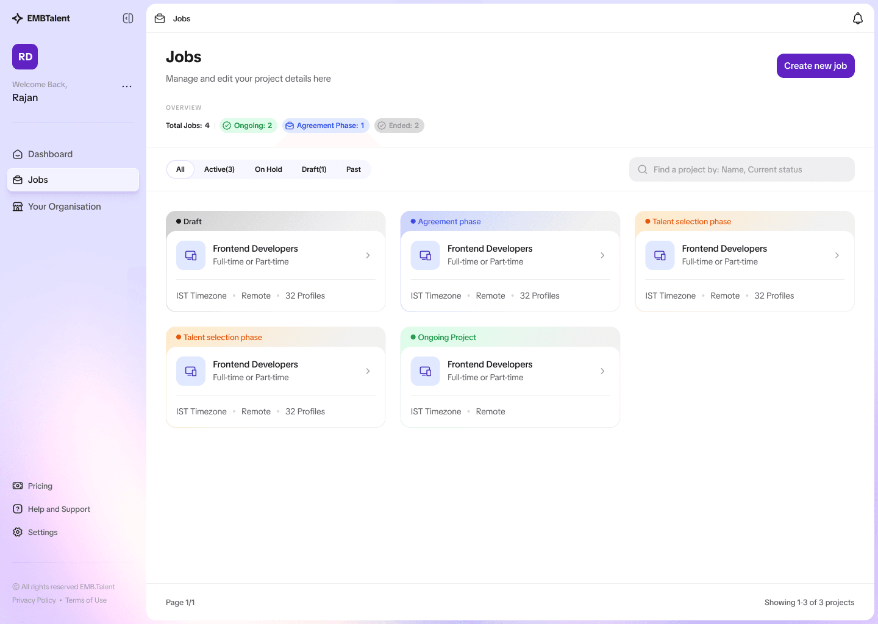Click the three-dot menu next to Rajan
Viewport: 878px width, 624px height.
[127, 86]
